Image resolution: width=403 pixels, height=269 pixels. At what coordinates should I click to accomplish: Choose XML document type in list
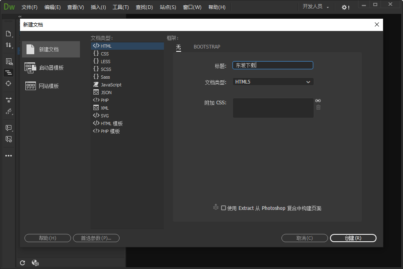(x=127, y=108)
